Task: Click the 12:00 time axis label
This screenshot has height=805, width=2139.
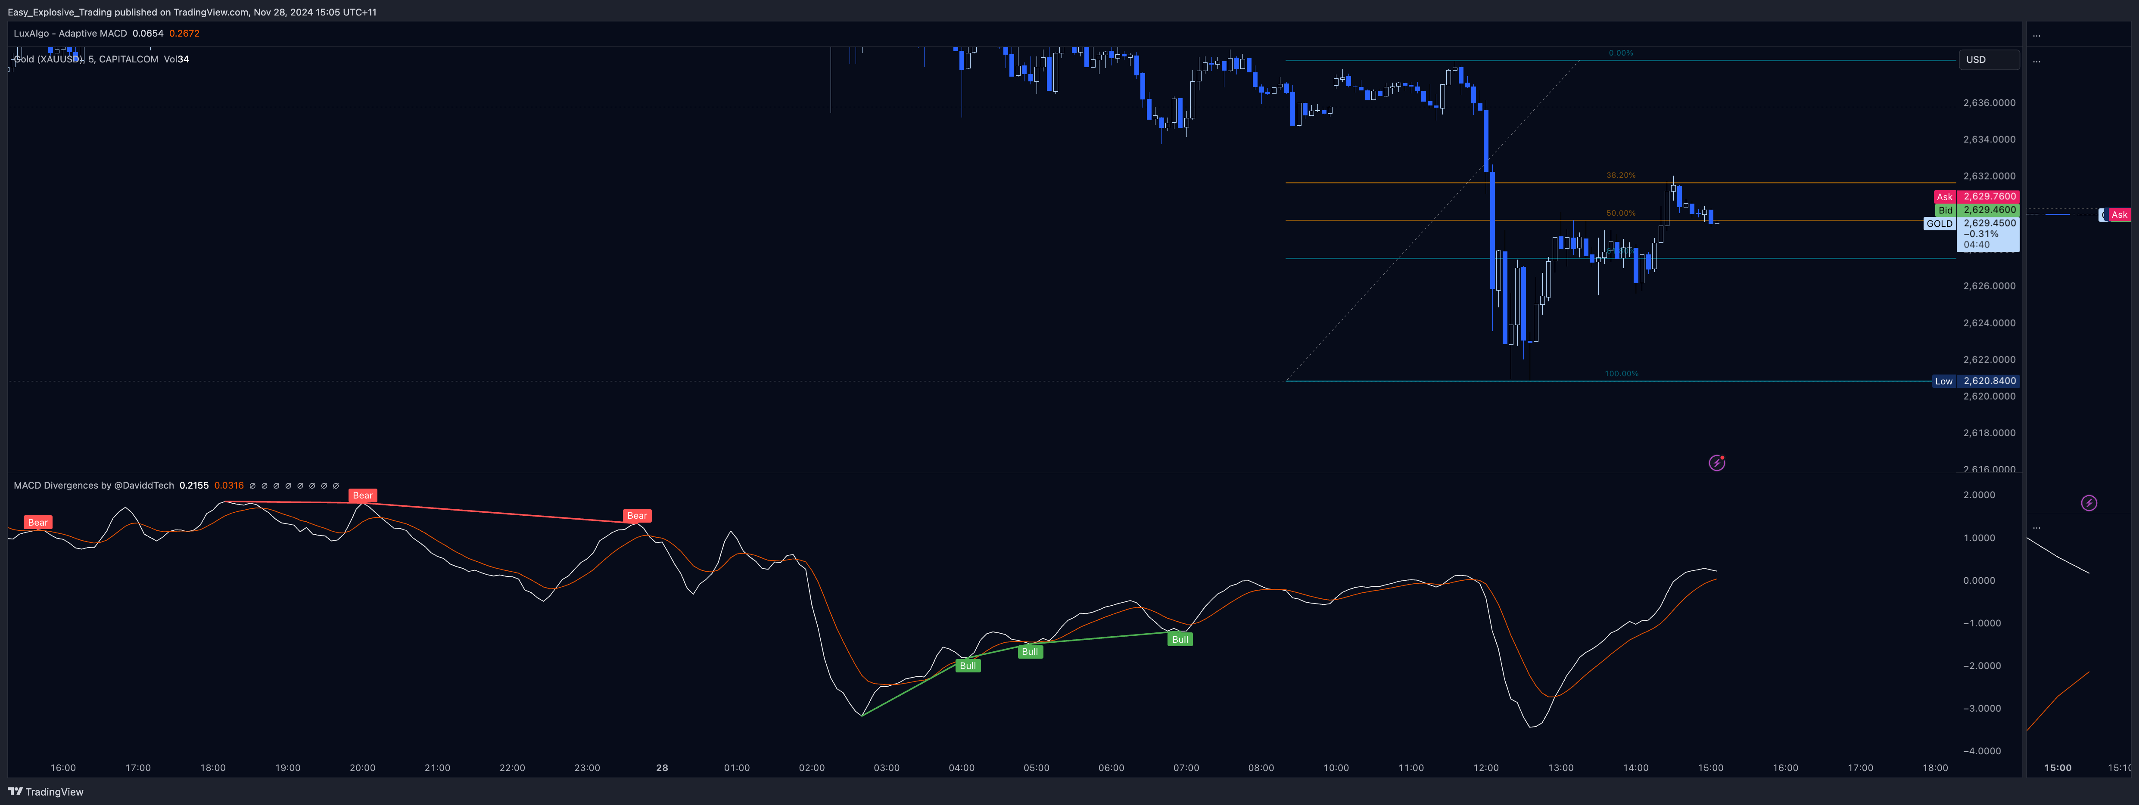Action: click(x=1485, y=768)
